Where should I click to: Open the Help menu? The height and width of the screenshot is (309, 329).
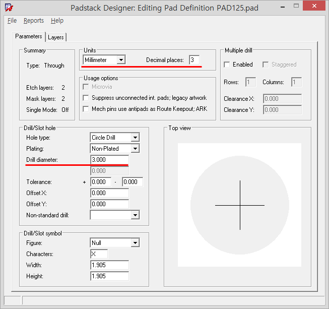tap(57, 21)
